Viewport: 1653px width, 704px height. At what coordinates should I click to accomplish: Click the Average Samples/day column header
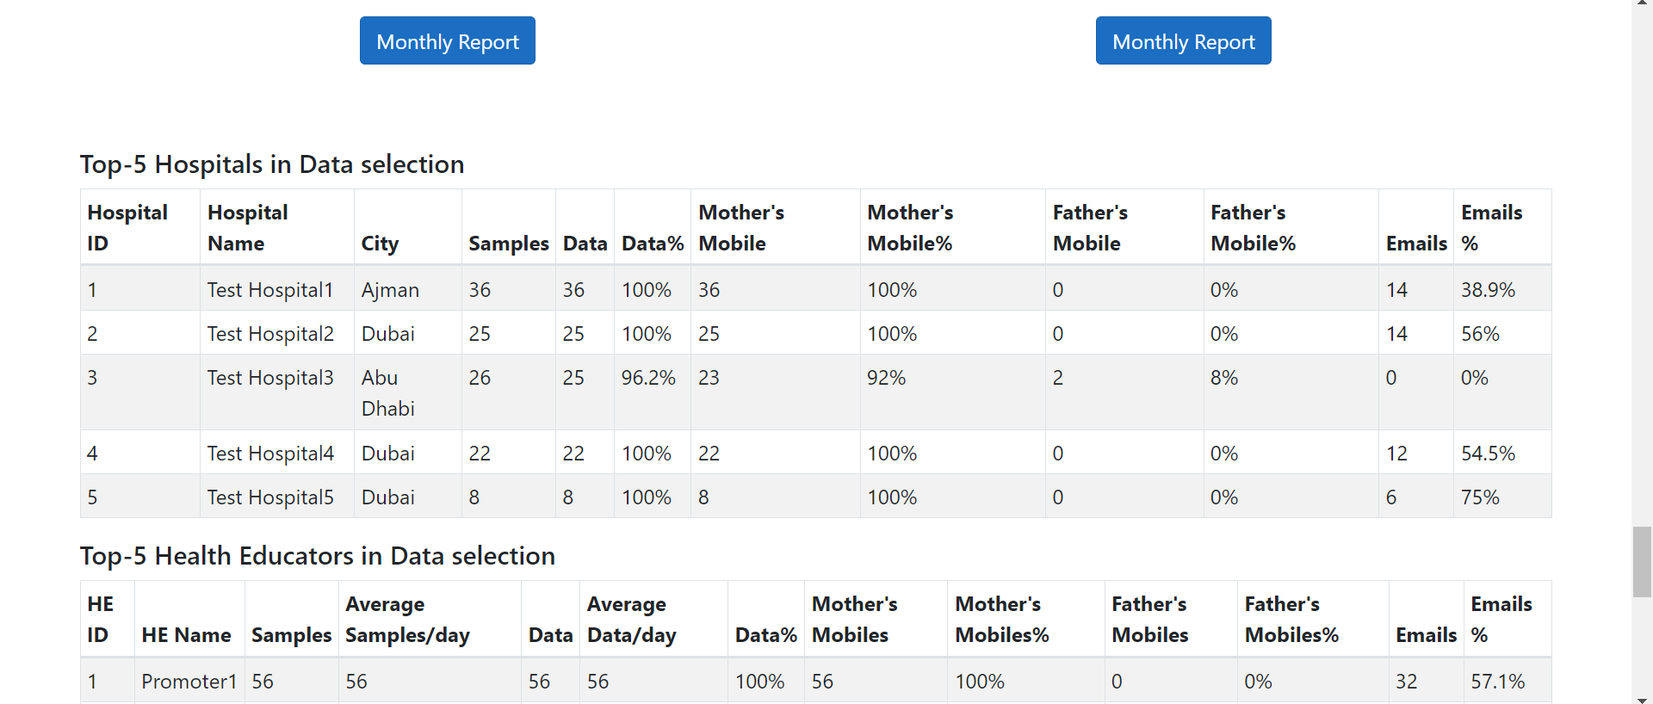point(407,620)
